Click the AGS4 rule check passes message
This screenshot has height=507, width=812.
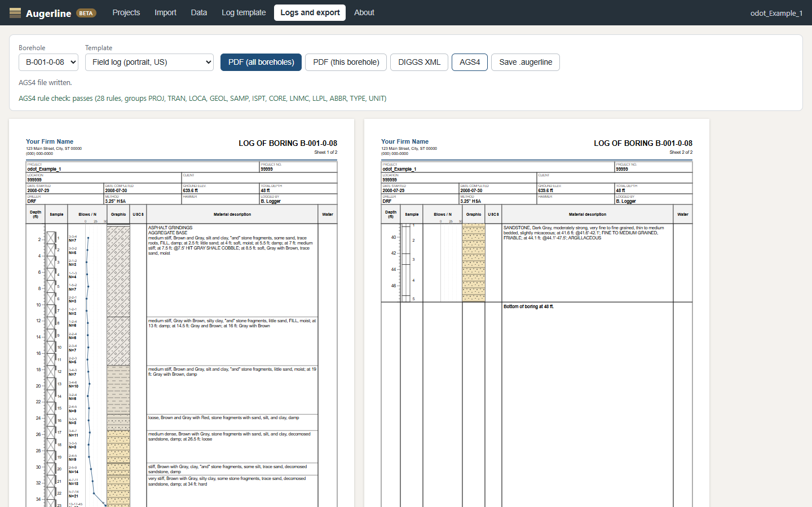pos(202,98)
